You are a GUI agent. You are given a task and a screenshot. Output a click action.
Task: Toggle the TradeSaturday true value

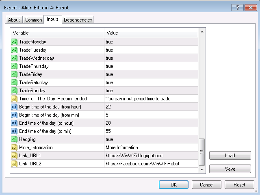[x=151, y=82]
